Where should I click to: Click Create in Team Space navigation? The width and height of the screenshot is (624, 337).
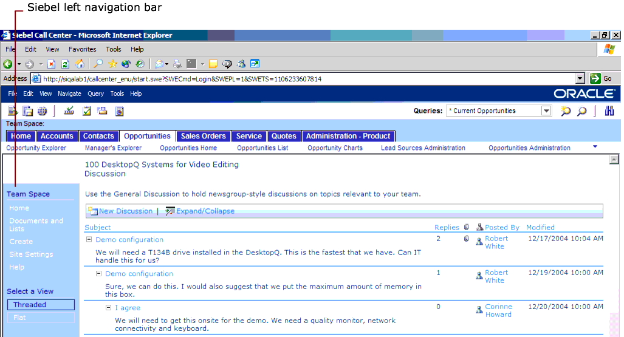[x=21, y=242]
